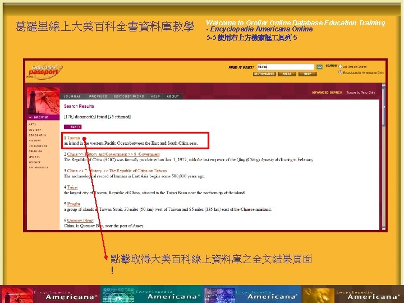The image size is (404, 303).
Task: Open the Help tab in the gray navigation bar
Action: tap(155, 97)
